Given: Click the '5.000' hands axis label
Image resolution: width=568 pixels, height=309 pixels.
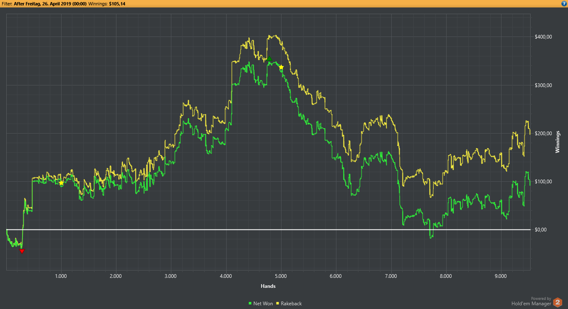Looking at the screenshot, I should tap(281, 276).
